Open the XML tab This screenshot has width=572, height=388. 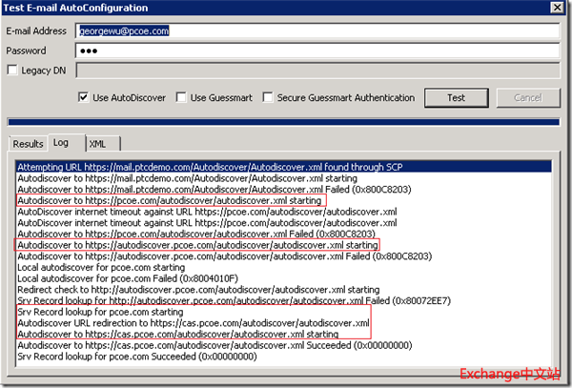click(x=97, y=144)
